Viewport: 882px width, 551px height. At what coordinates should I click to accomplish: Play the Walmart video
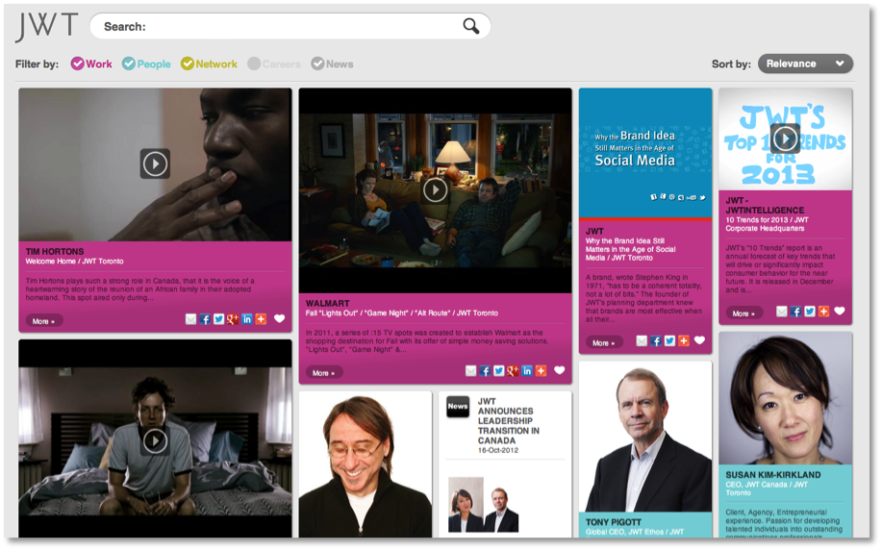435,190
